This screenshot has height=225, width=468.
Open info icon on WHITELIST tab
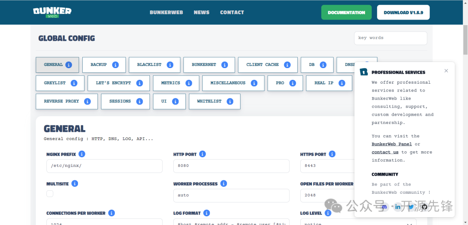(x=230, y=101)
